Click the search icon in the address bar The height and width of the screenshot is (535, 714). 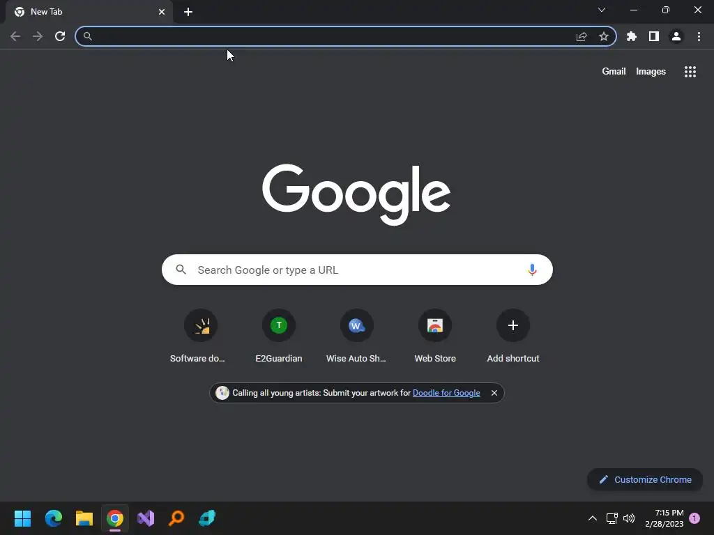[x=88, y=36]
